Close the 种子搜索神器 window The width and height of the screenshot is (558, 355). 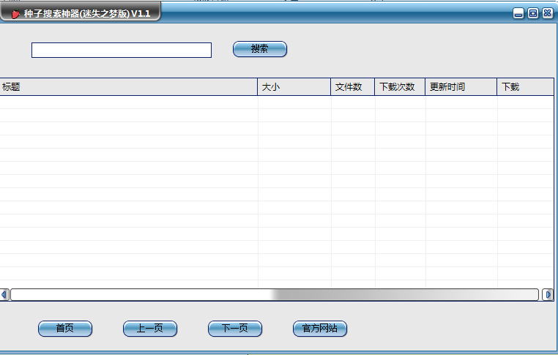point(548,13)
